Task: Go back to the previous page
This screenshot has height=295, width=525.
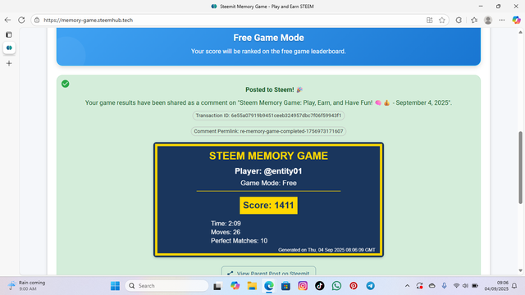Action: click(7, 20)
